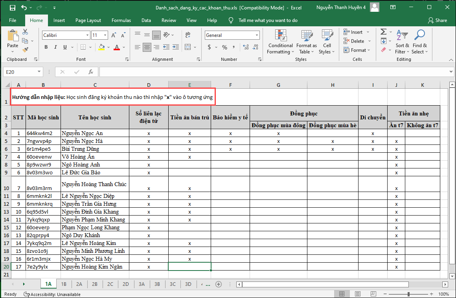This screenshot has height=298, width=456.
Task: Open the Formulas ribbon tab
Action: (x=121, y=20)
